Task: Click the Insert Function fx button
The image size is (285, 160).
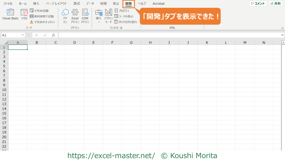Action: pyautogui.click(x=53, y=35)
